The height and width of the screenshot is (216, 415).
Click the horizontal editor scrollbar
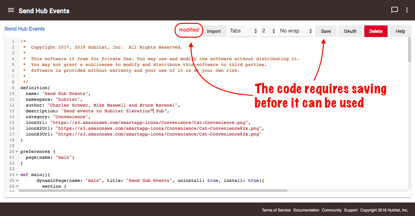(153, 191)
